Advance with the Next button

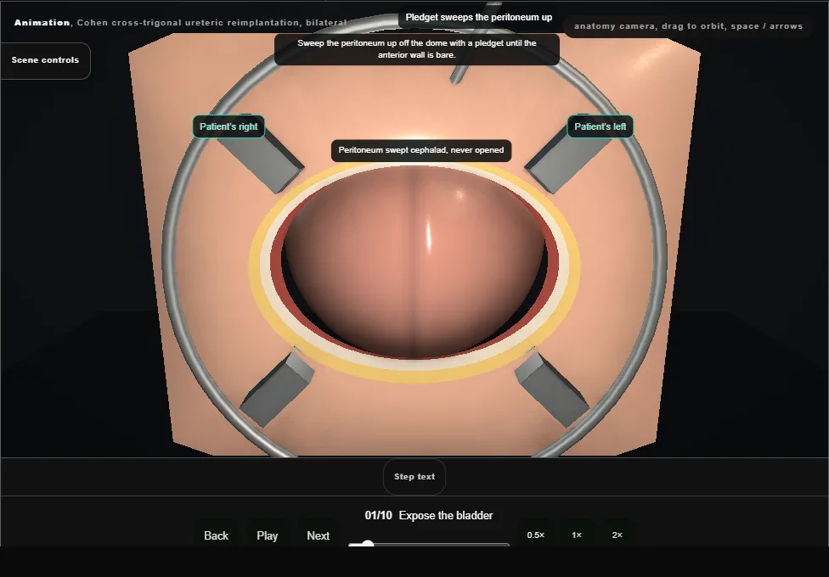coord(319,535)
